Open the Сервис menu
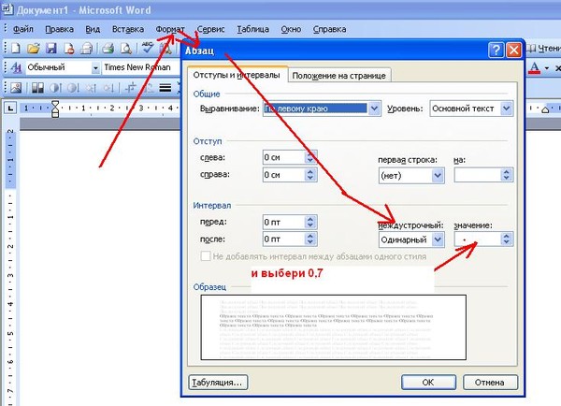This screenshot has width=561, height=406. coord(210,29)
